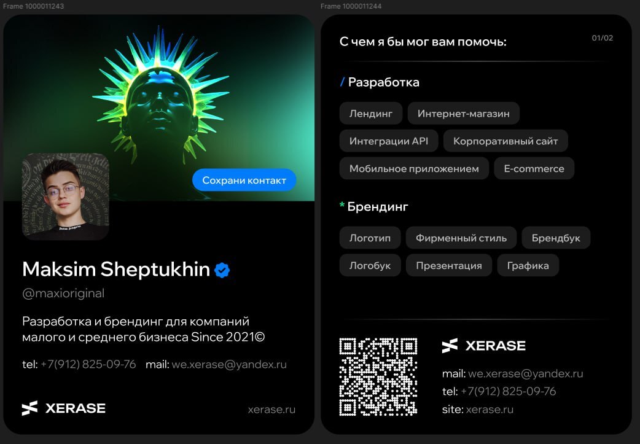Choose the Корпоративный сайт chip
The image size is (640, 444).
(x=505, y=141)
